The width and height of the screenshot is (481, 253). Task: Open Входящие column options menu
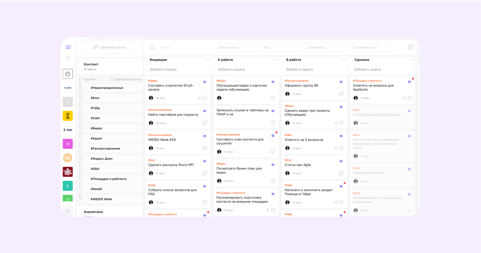(207, 60)
